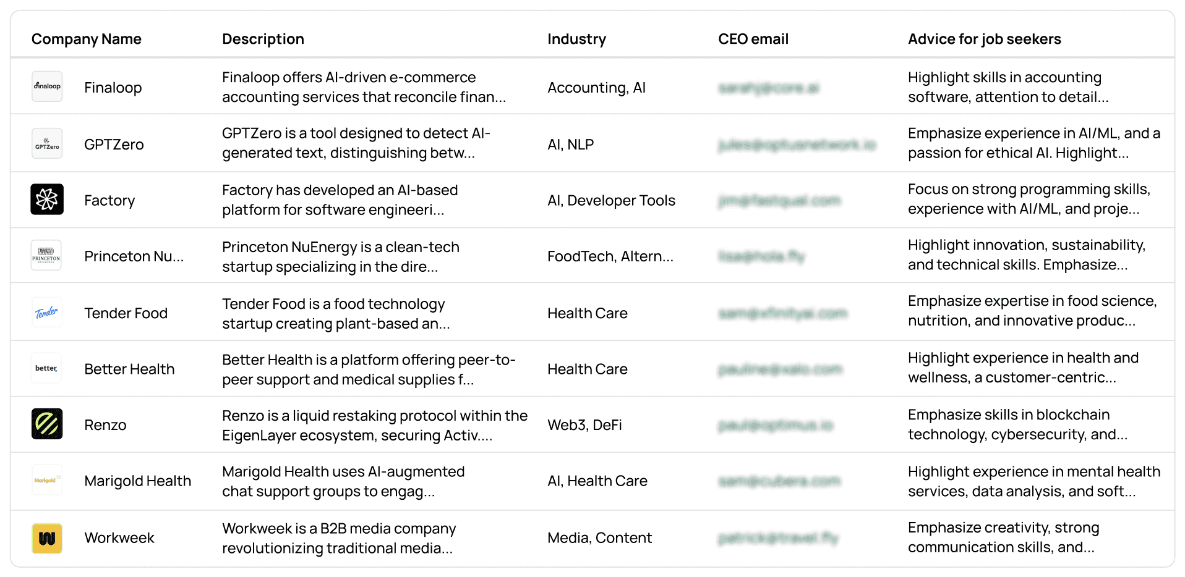Click the Advice for job seekers header
The height and width of the screenshot is (577, 1185).
(x=985, y=39)
